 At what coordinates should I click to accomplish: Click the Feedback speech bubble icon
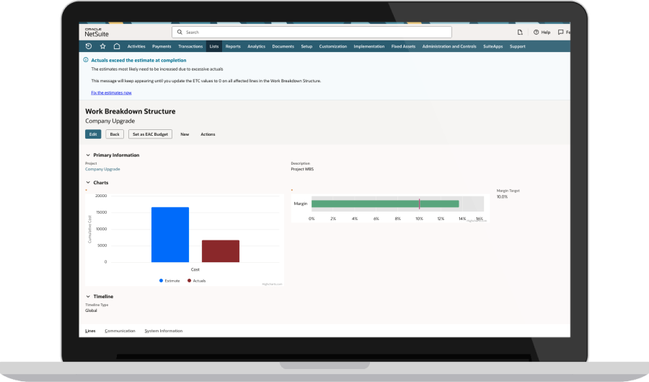[x=562, y=32]
